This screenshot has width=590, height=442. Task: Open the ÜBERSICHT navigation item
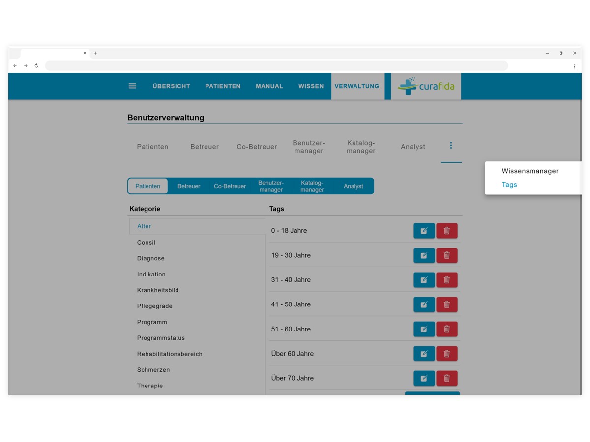171,86
